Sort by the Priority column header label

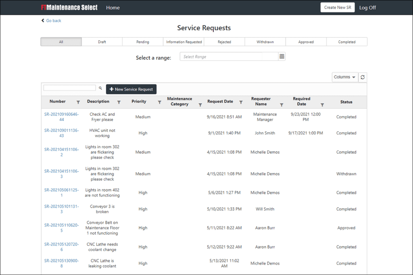click(x=139, y=101)
